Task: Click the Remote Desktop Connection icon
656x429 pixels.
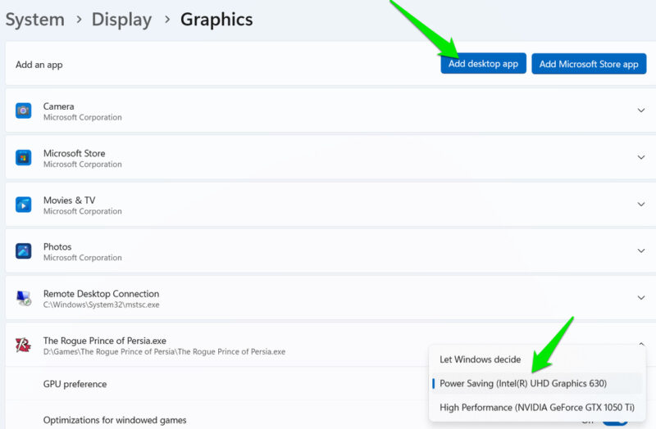Action: pos(24,298)
